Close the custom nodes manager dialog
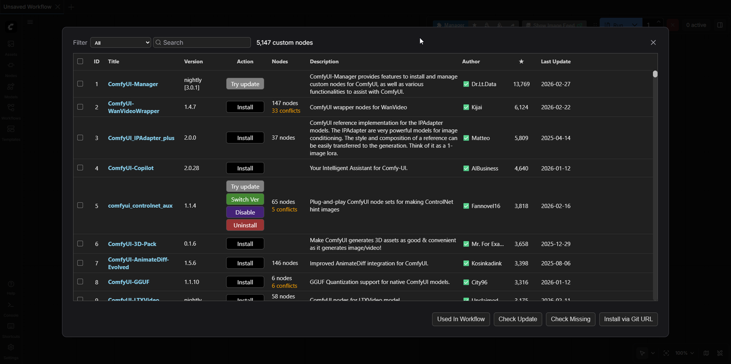This screenshot has width=731, height=364. 653,42
